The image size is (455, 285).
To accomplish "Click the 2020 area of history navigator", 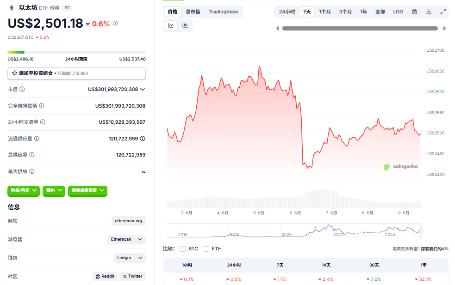I will coord(287,234).
